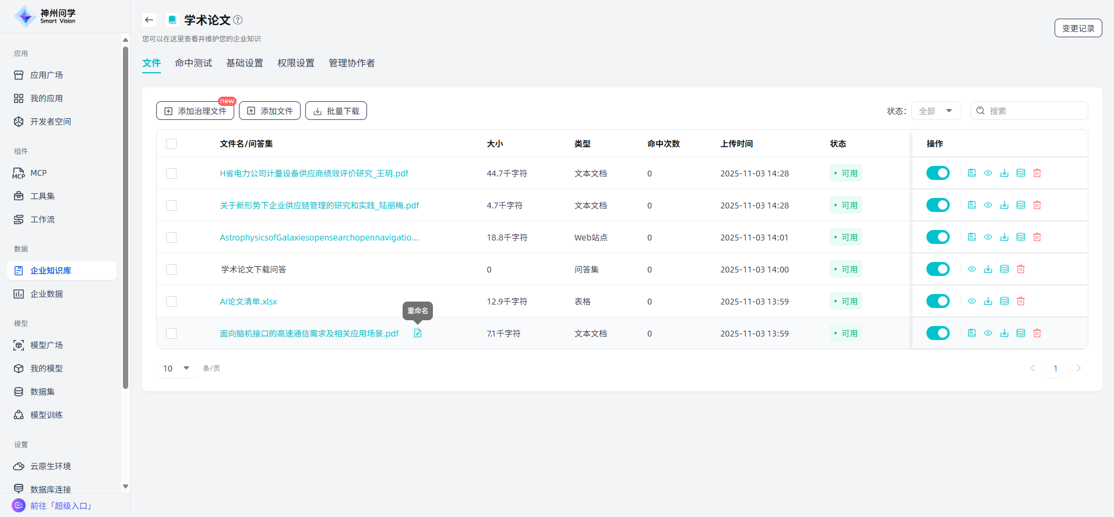This screenshot has height=517, width=1114.
Task: Open the 权限设置 tab
Action: [295, 63]
